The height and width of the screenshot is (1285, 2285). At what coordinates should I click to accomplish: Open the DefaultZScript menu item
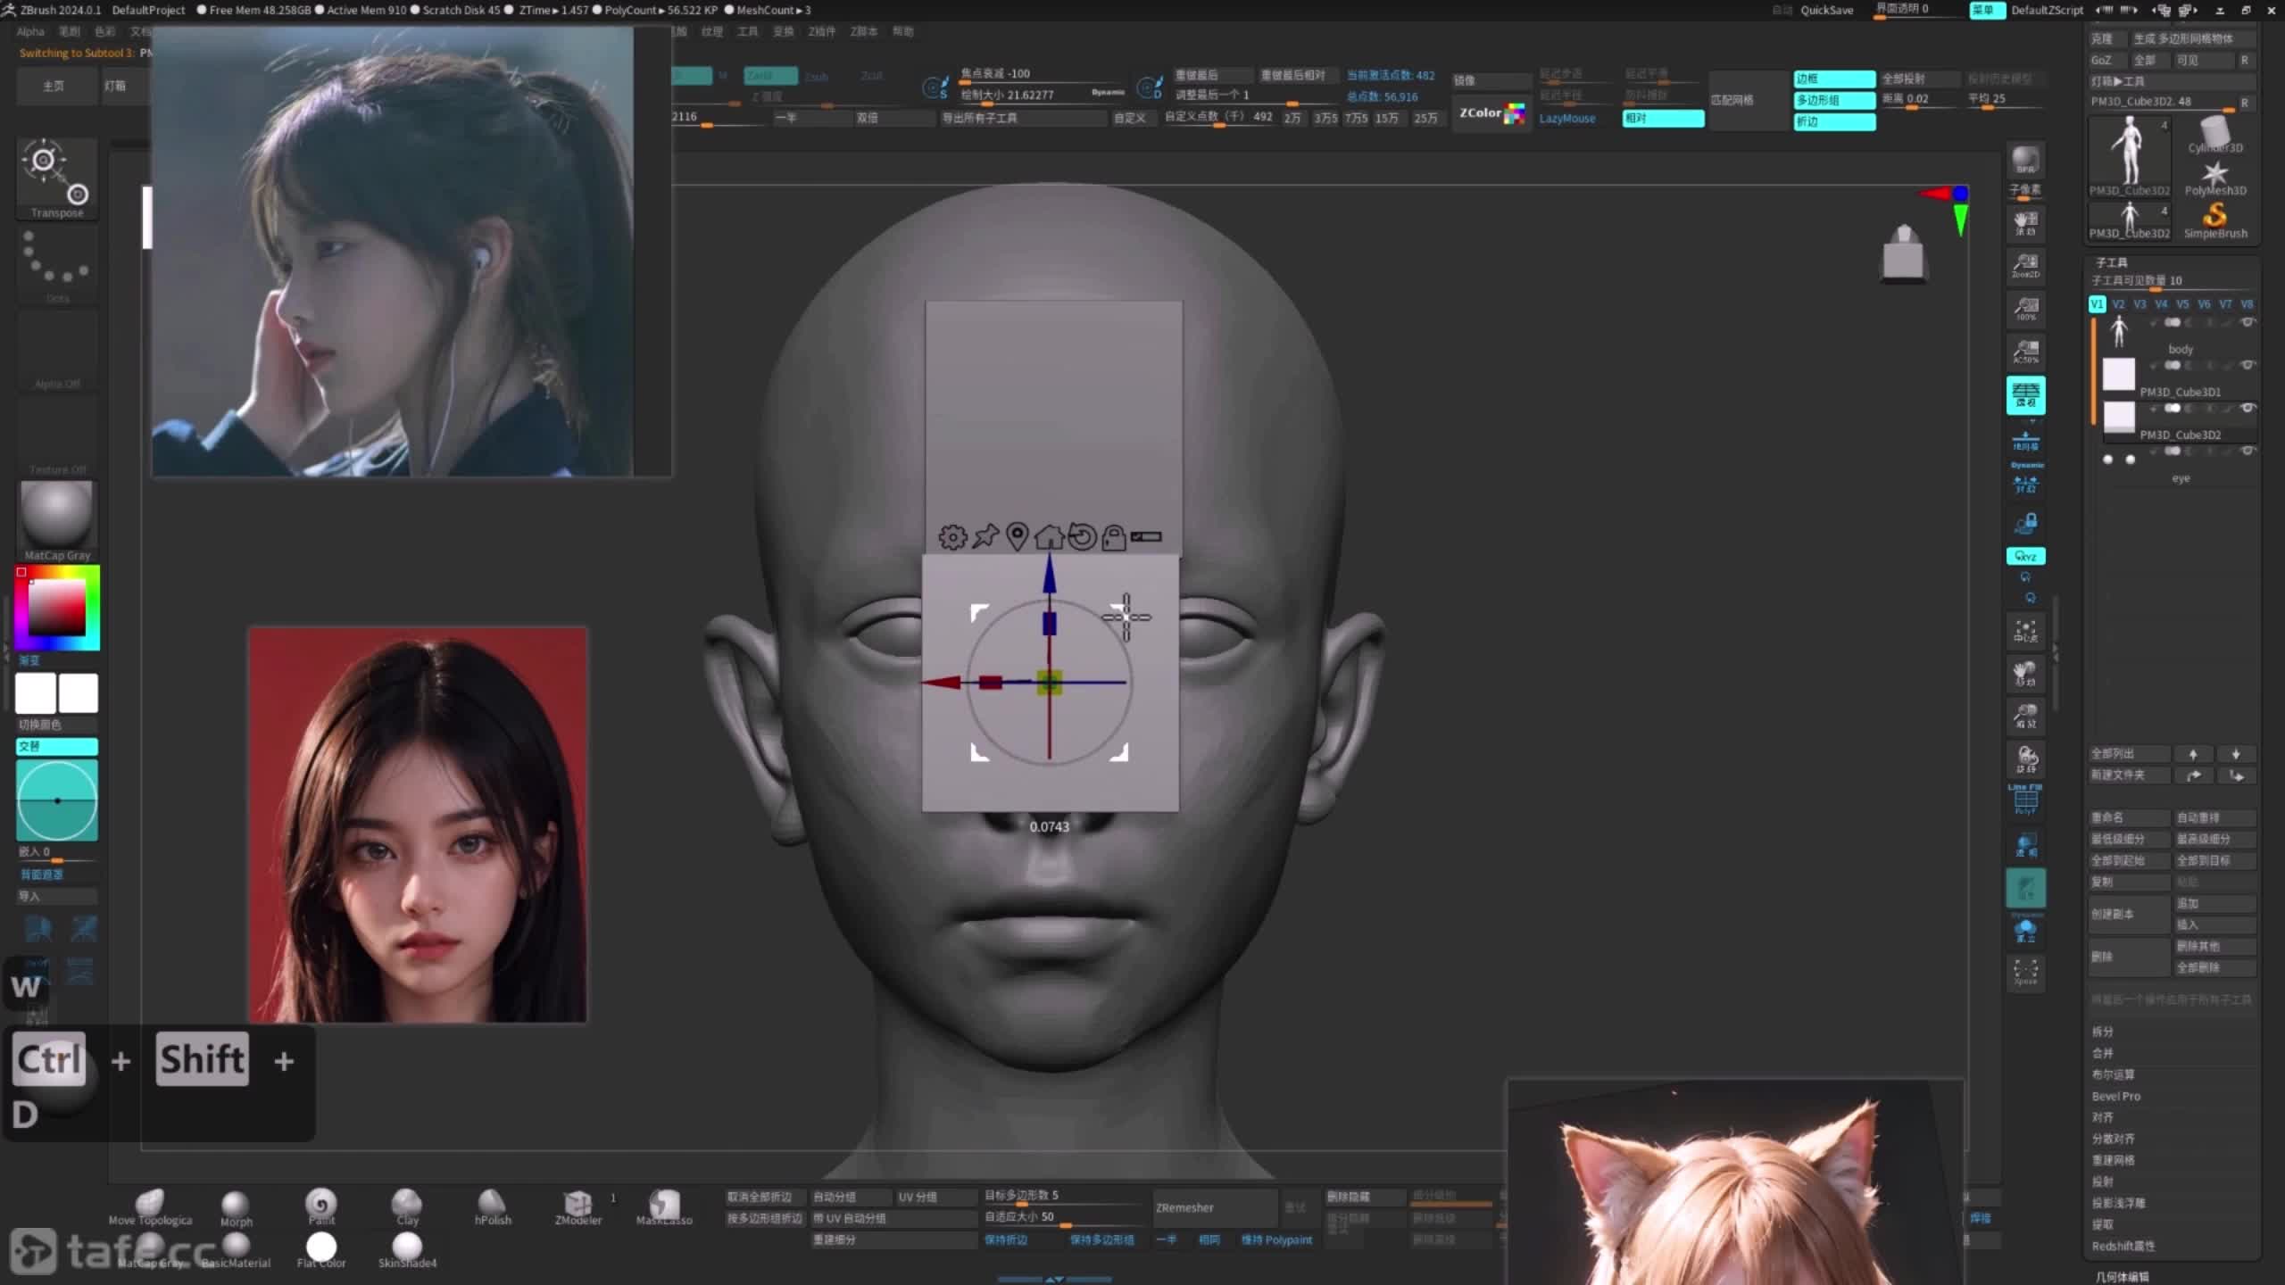pyautogui.click(x=2047, y=10)
